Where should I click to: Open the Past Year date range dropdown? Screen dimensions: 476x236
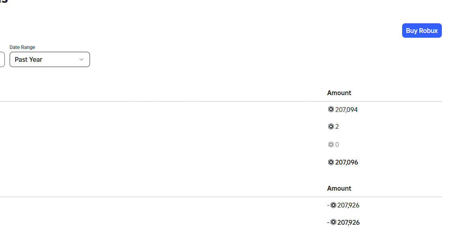[x=50, y=59]
